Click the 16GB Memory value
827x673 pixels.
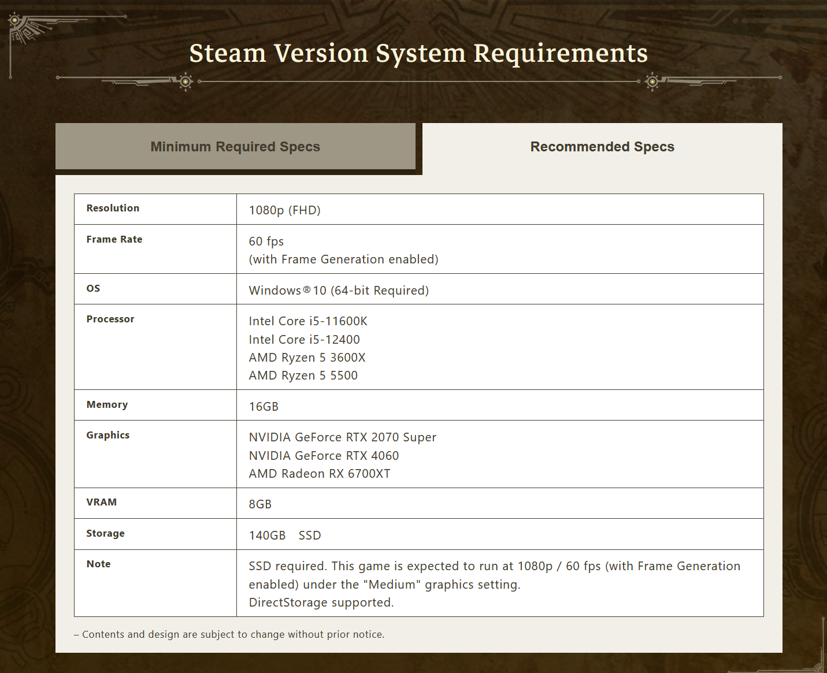(x=263, y=406)
